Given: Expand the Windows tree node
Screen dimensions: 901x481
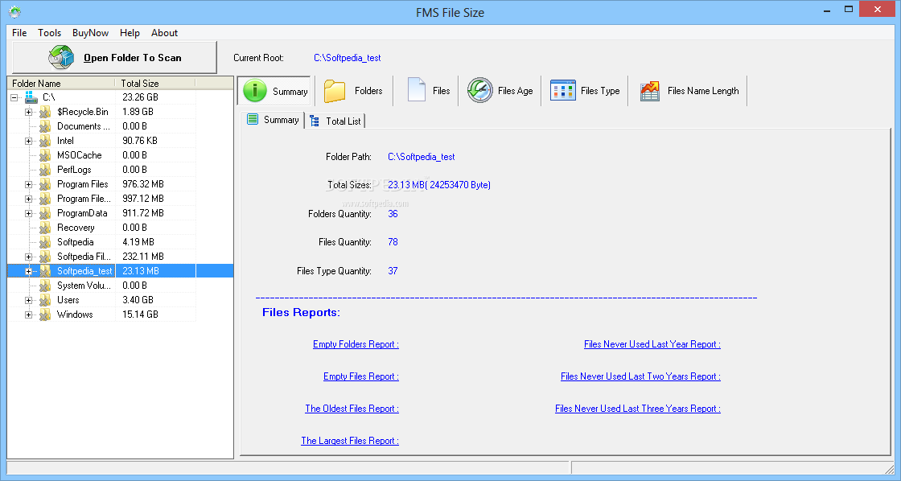Looking at the screenshot, I should pos(28,314).
